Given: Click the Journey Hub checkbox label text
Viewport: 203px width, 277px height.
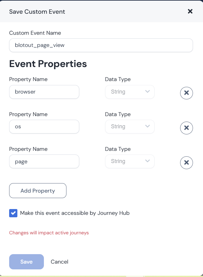Looking at the screenshot, I should click(x=75, y=213).
